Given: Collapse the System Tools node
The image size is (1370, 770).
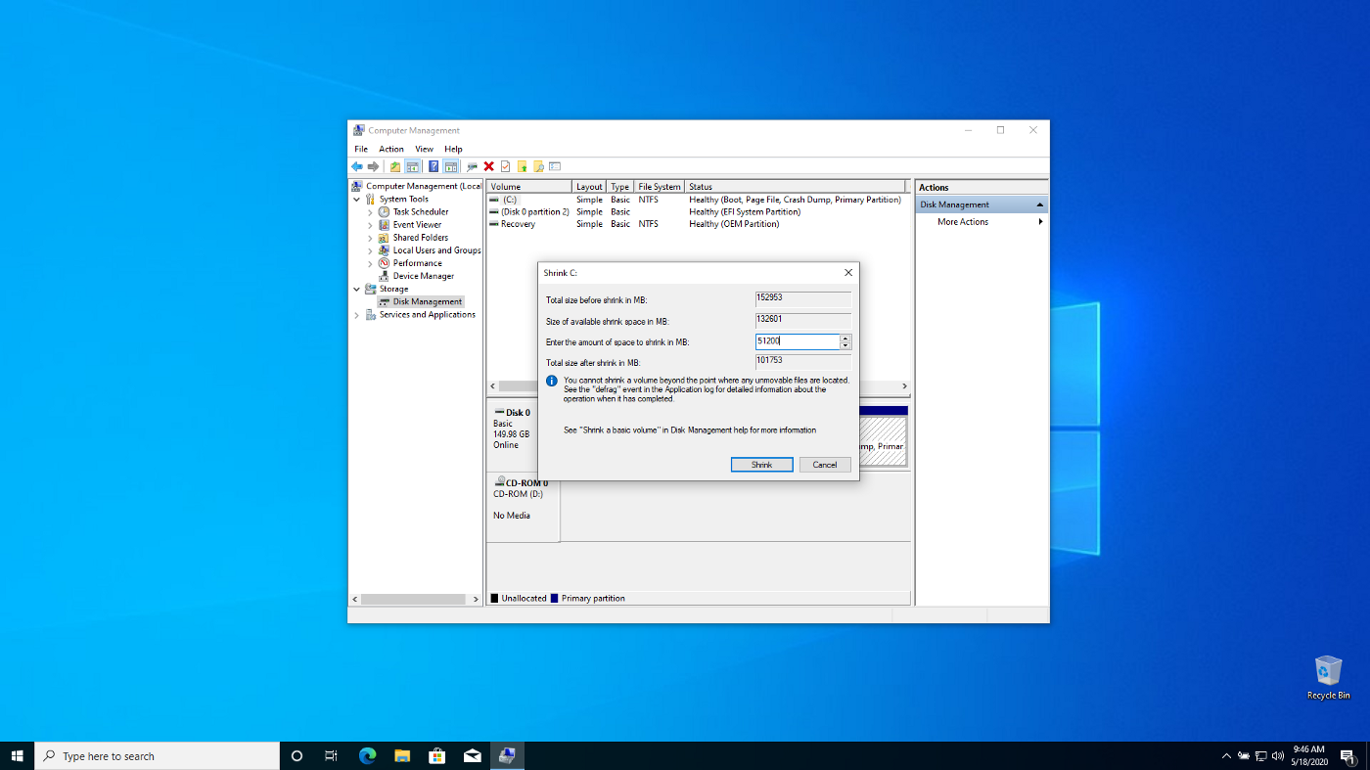Looking at the screenshot, I should pos(356,199).
